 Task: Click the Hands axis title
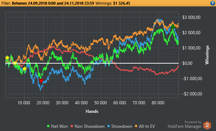92,111
